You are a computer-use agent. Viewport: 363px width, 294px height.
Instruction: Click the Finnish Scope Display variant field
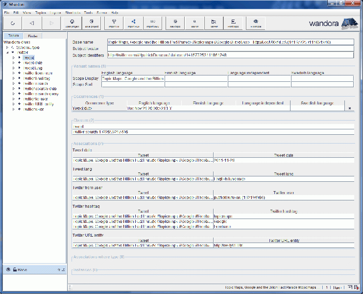point(196,78)
